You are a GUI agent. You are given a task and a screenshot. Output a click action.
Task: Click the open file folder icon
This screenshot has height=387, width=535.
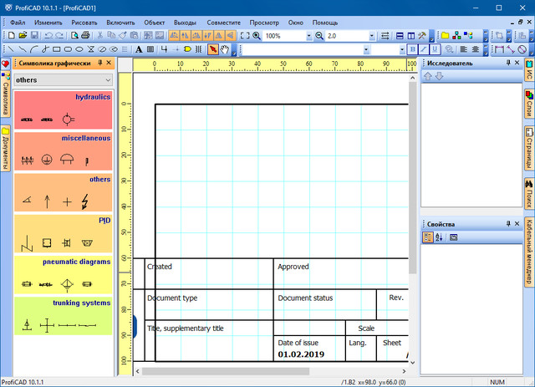coord(23,36)
